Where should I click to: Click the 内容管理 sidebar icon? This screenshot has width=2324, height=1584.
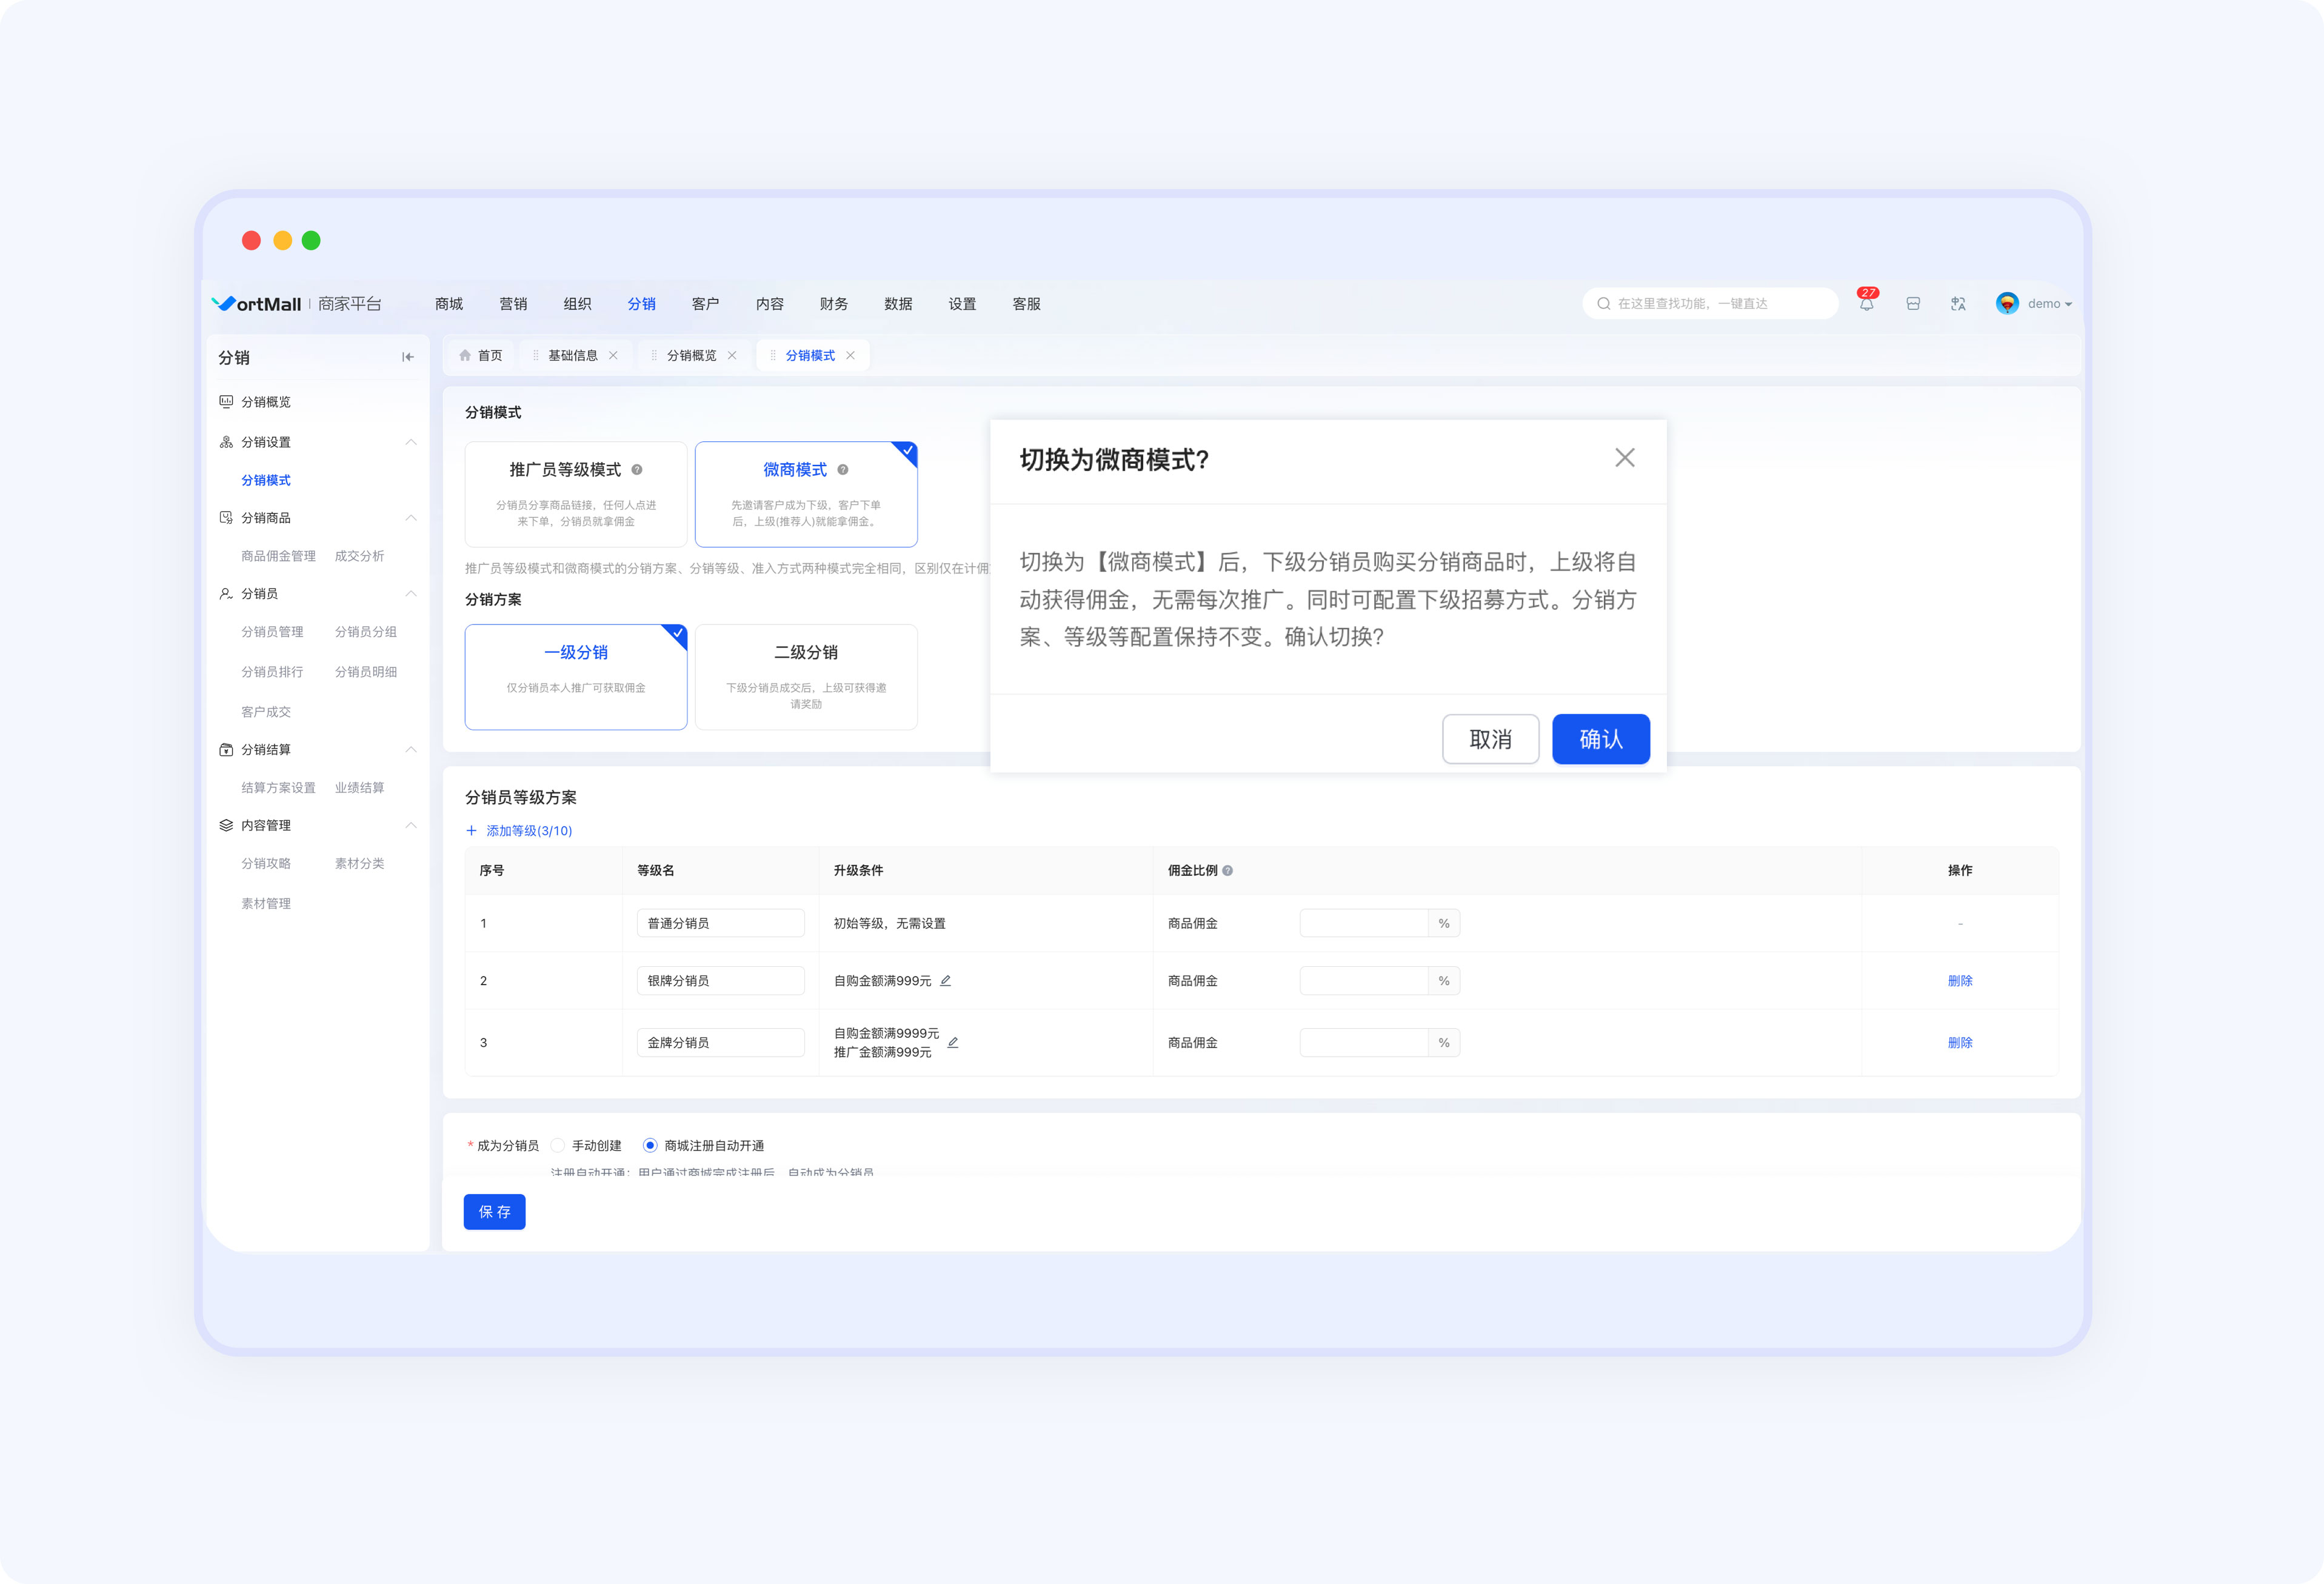coord(226,826)
